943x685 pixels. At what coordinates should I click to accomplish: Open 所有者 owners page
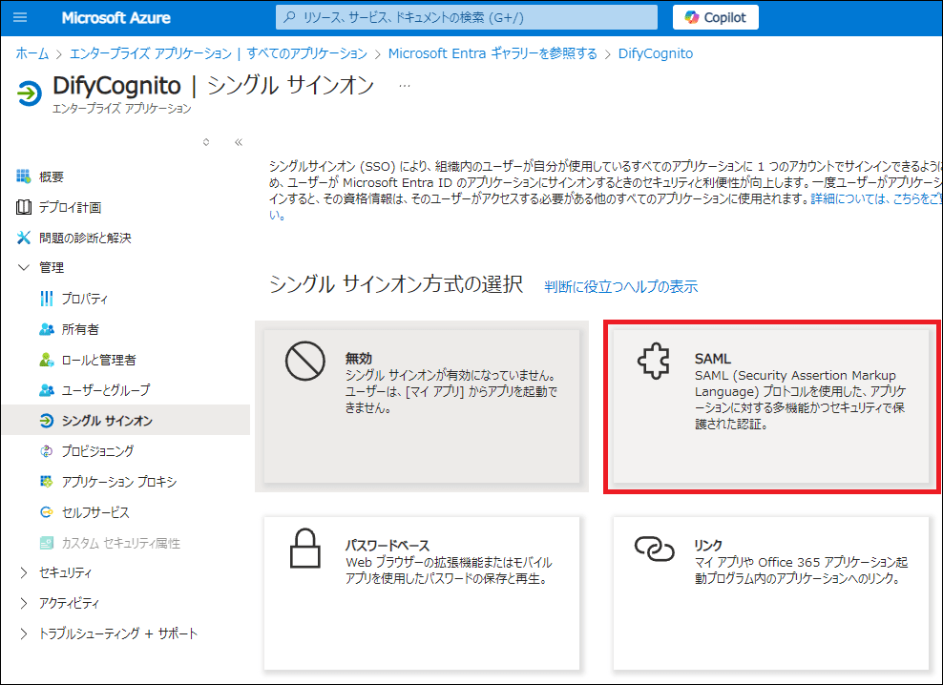click(80, 329)
